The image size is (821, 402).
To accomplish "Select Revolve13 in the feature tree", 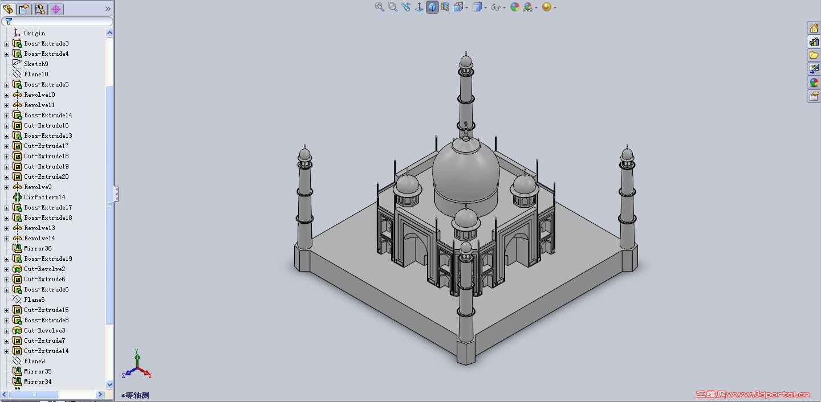I will click(x=39, y=228).
